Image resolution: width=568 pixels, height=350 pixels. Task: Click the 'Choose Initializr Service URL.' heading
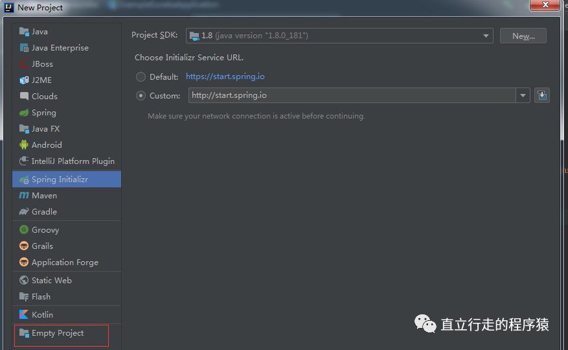point(189,58)
